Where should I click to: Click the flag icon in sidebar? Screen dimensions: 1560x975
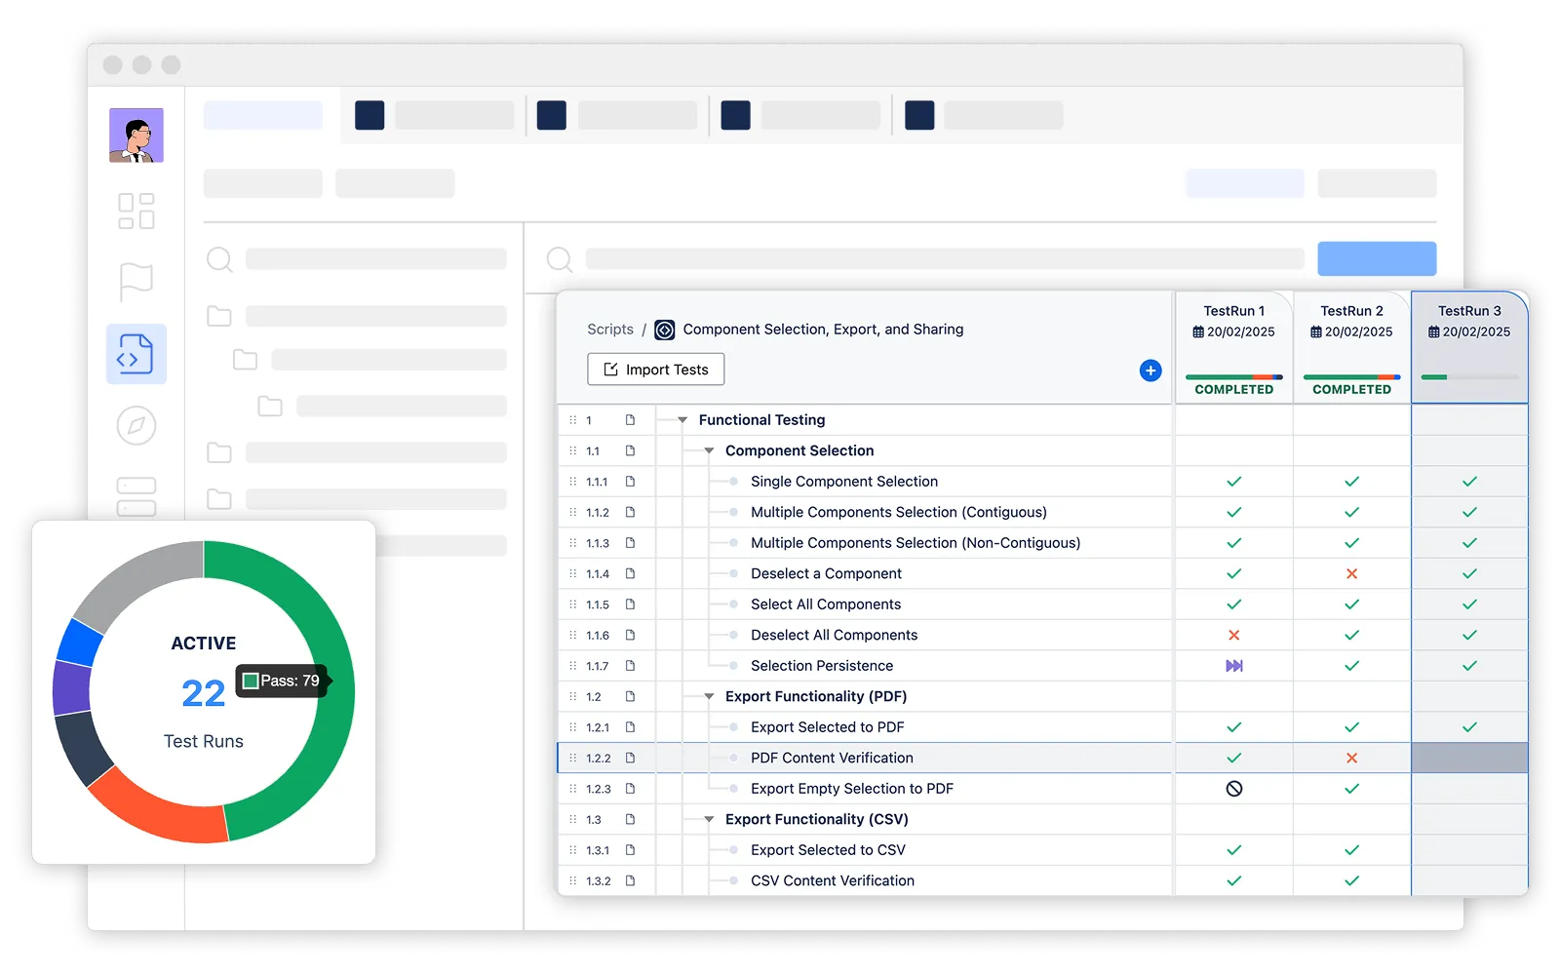(x=136, y=282)
